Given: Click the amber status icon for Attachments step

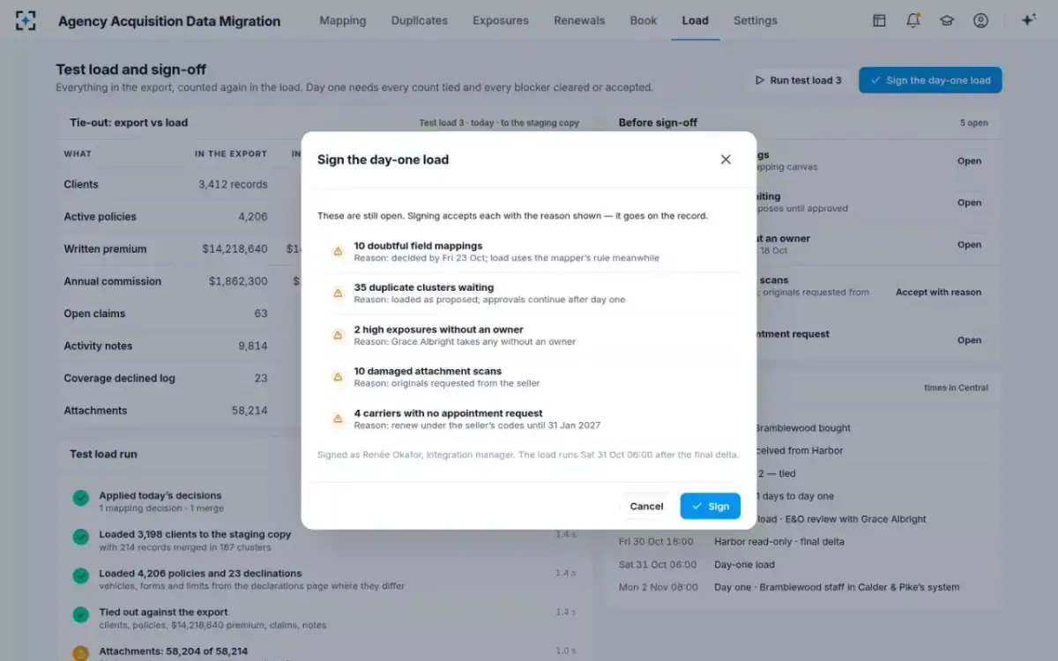Looking at the screenshot, I should coord(80,653).
